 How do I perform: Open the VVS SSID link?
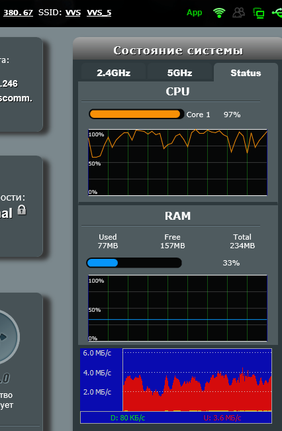(x=73, y=13)
